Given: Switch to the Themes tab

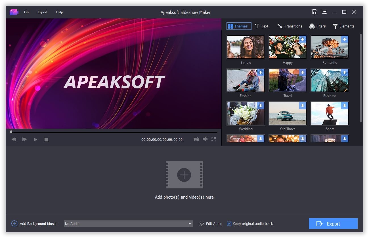Looking at the screenshot, I should click(x=239, y=26).
